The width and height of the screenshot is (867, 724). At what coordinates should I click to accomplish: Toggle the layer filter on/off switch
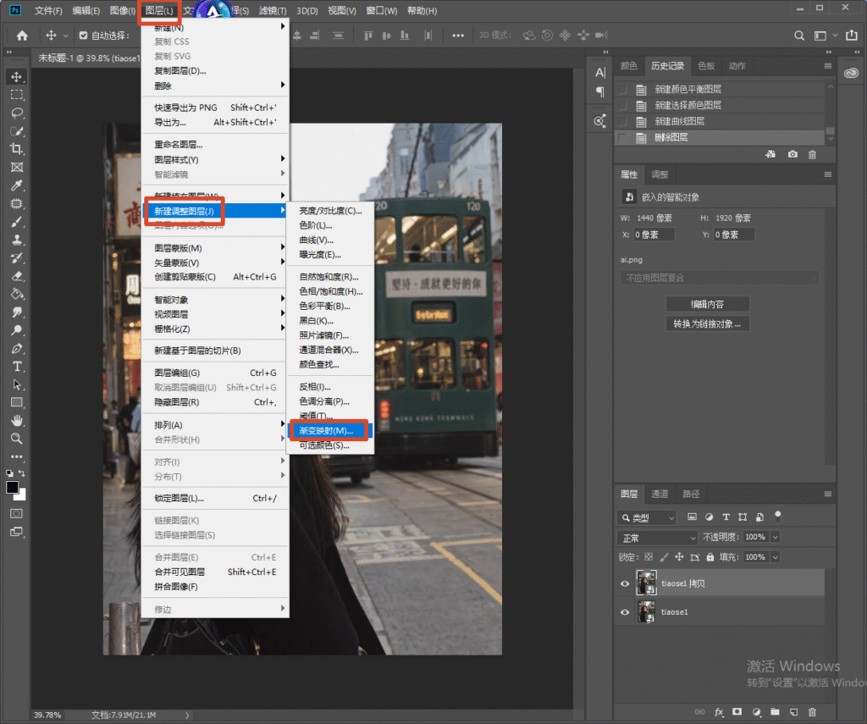778,517
